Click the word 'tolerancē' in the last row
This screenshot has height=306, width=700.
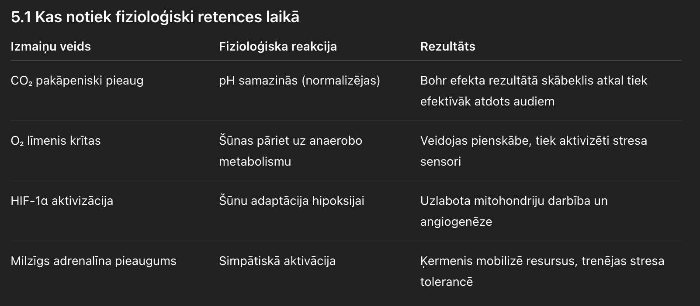(447, 282)
